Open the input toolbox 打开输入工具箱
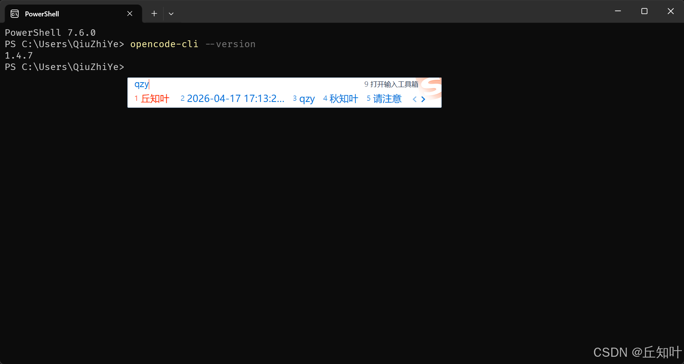Screen dimensions: 684x364 [x=391, y=84]
